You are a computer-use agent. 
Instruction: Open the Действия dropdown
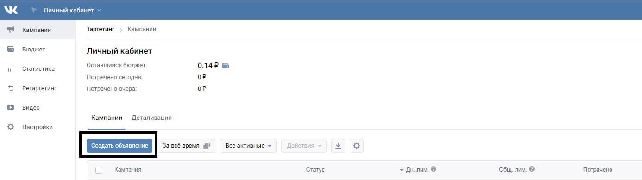304,145
